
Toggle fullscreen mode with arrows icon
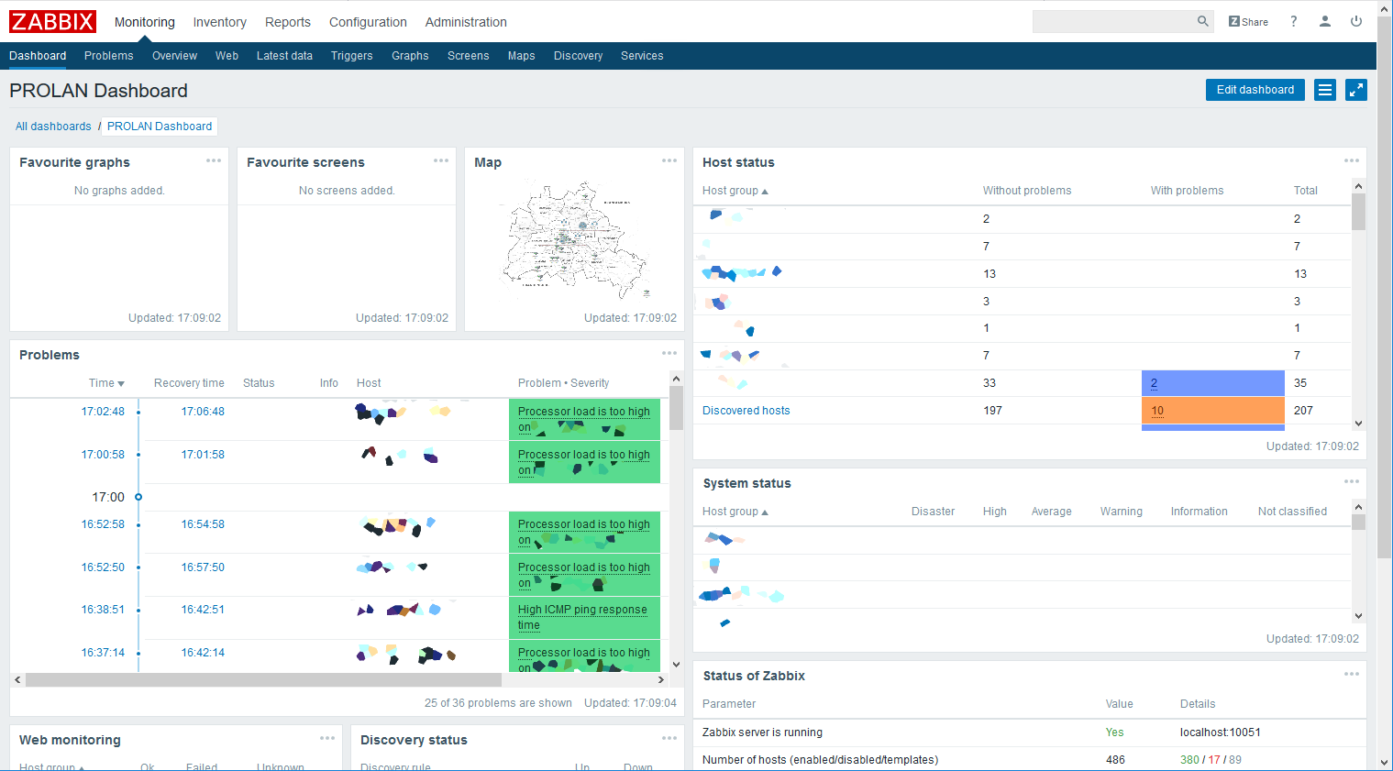click(1355, 90)
